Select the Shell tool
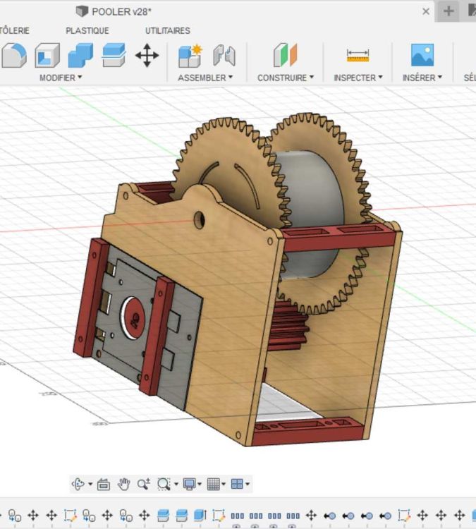 pyautogui.click(x=47, y=55)
